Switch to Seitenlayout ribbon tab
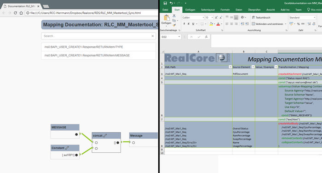This screenshot has width=322, height=173. (x=208, y=10)
